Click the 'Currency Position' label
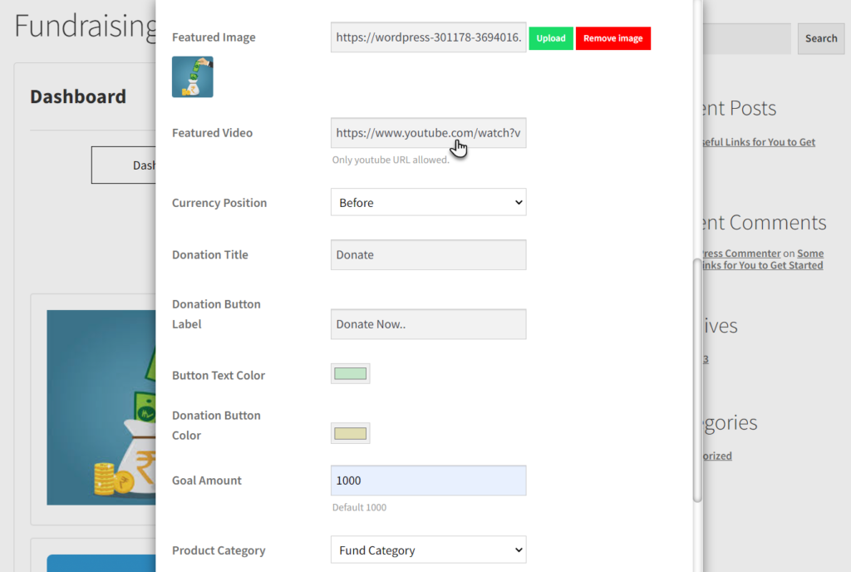This screenshot has width=851, height=572. 219,203
